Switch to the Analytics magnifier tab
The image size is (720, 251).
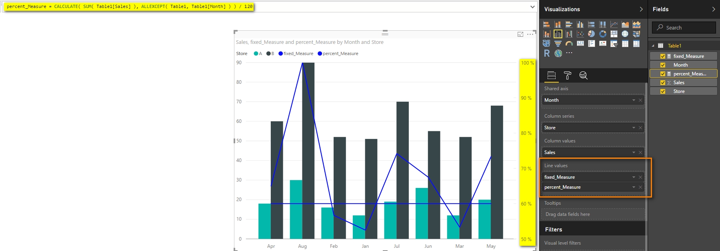tap(584, 75)
